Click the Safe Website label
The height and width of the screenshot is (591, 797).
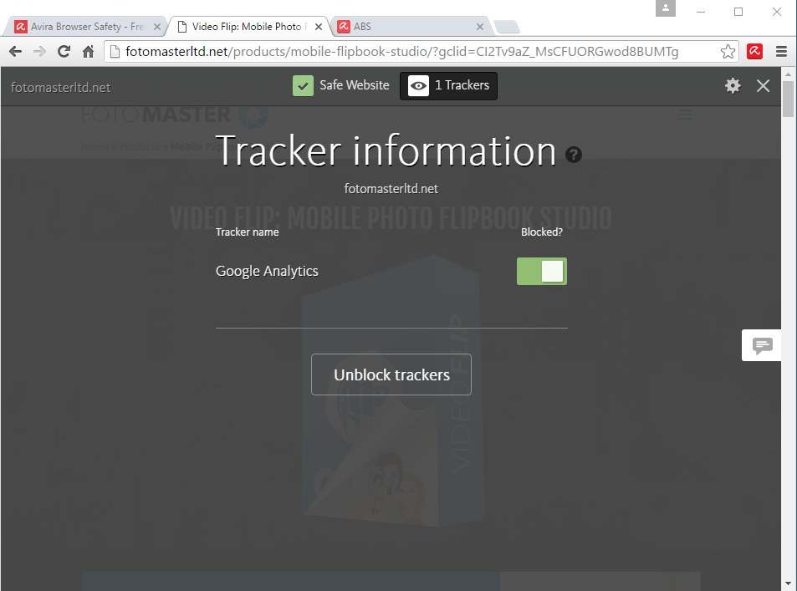(355, 85)
